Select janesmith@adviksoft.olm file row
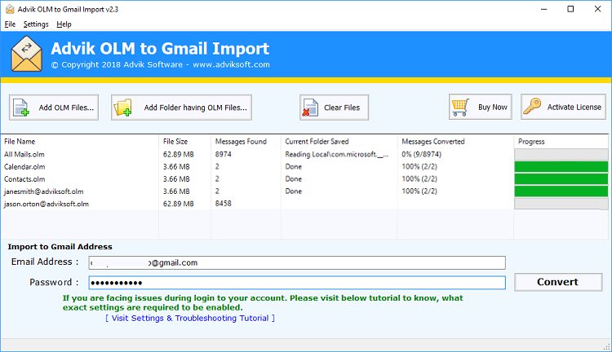Screen dimensions: 612x352 tap(306, 191)
